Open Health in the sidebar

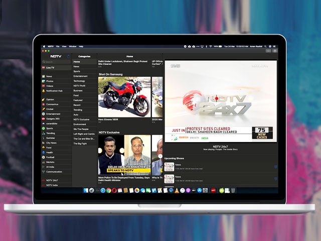56,153
